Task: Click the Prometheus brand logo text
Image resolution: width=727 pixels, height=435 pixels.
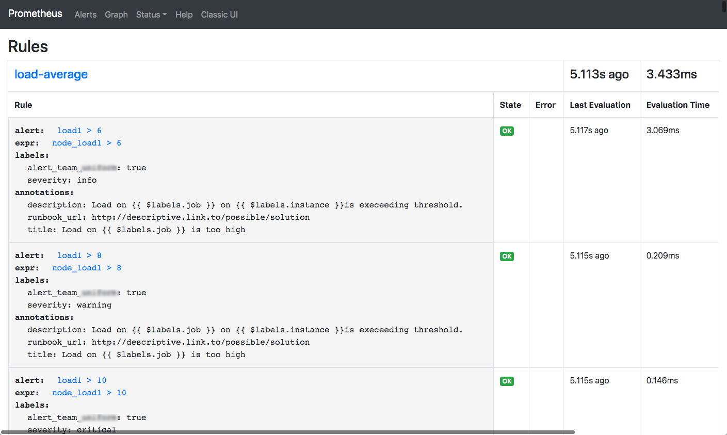Action: coord(35,14)
